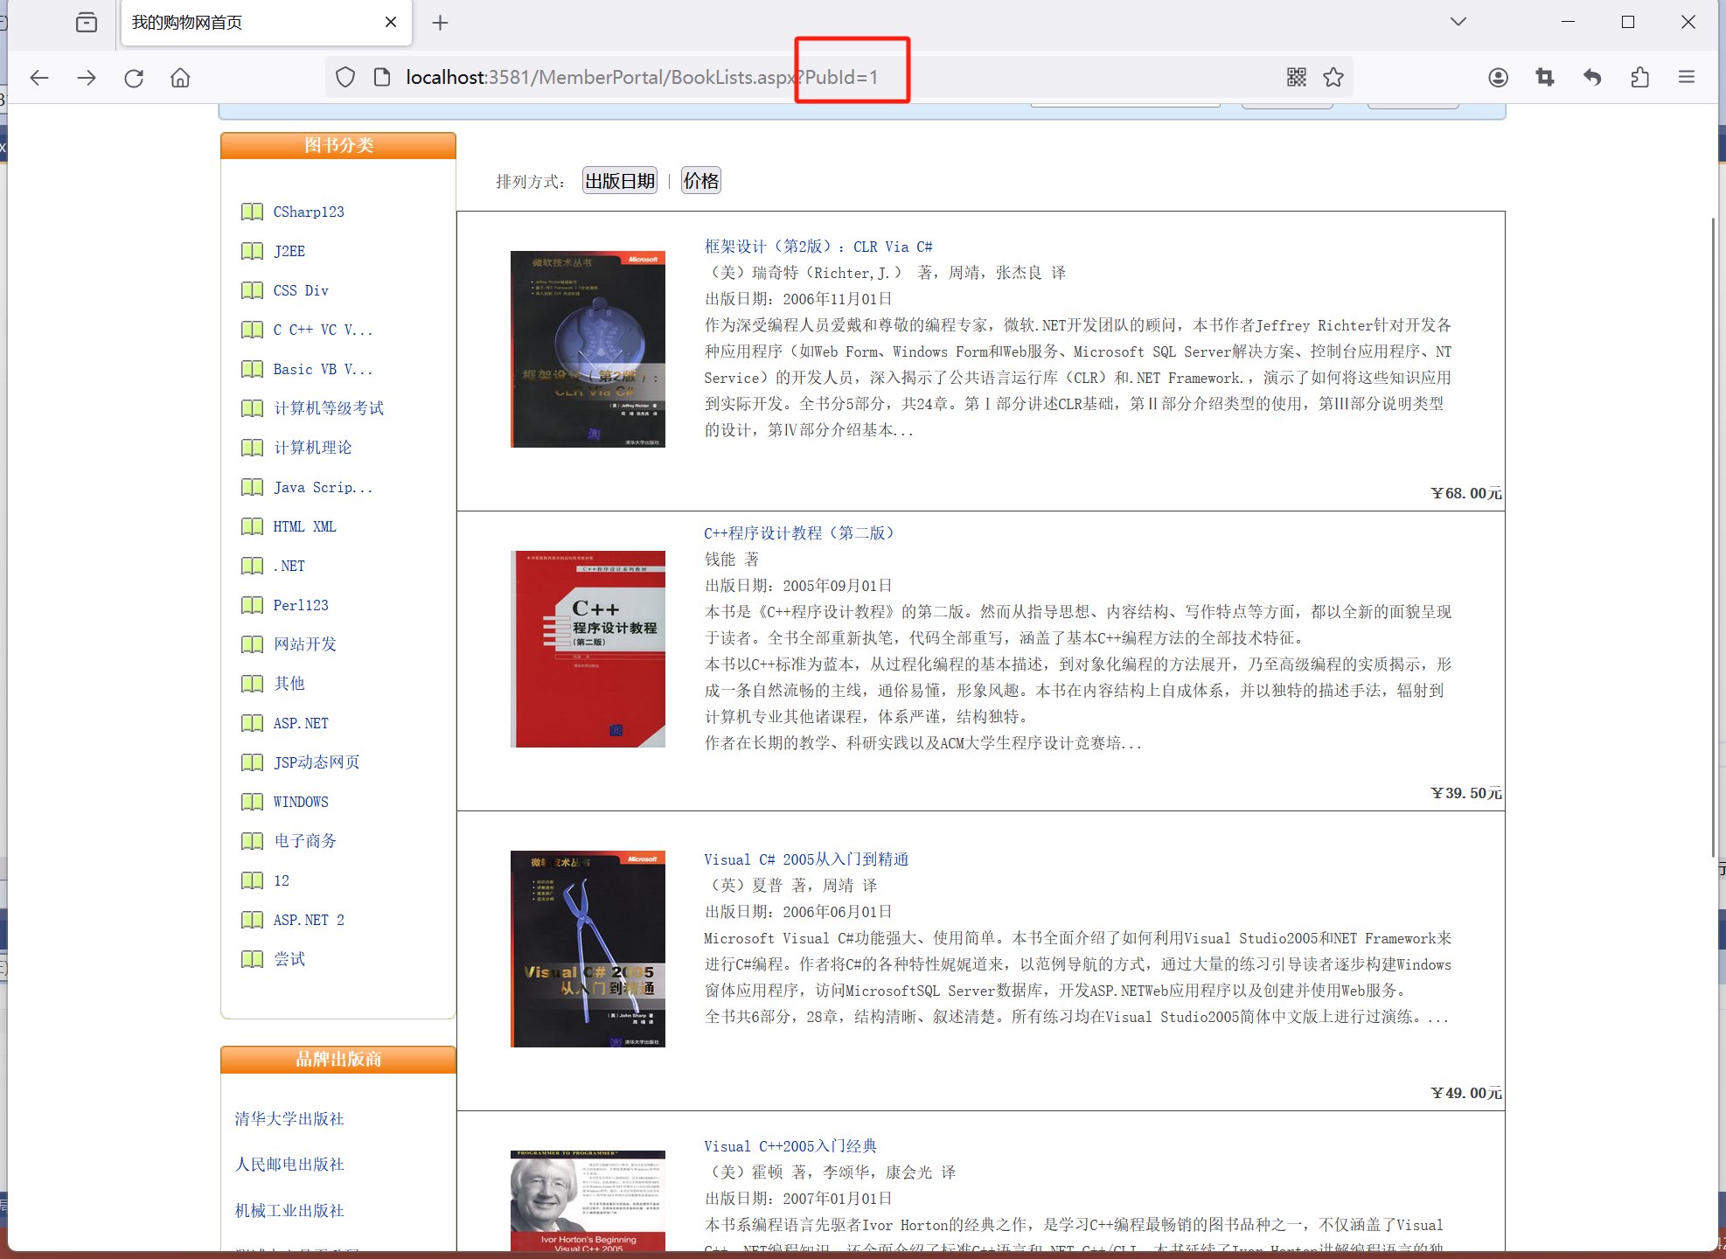Viewport: 1726px width, 1259px height.
Task: Go to browser home page icon
Action: [x=180, y=78]
